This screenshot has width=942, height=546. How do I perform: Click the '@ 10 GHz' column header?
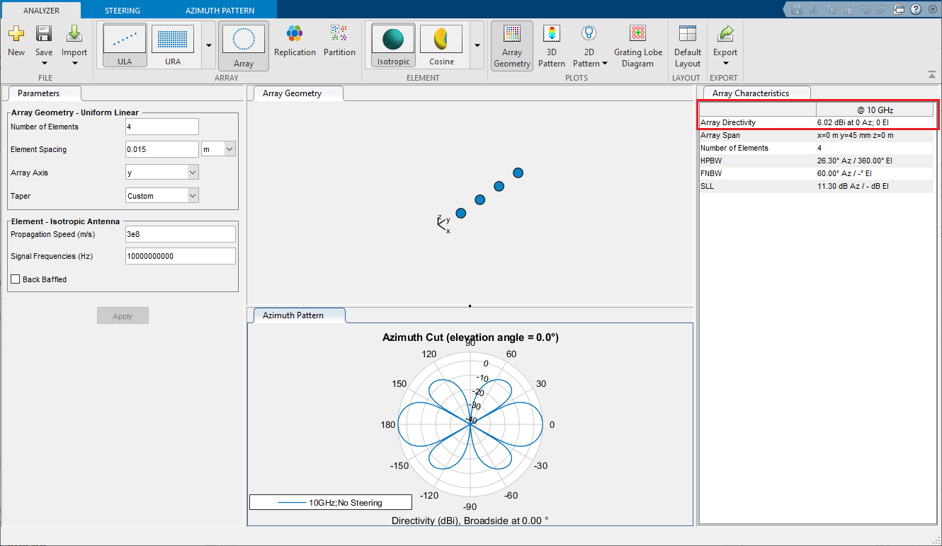(x=875, y=110)
